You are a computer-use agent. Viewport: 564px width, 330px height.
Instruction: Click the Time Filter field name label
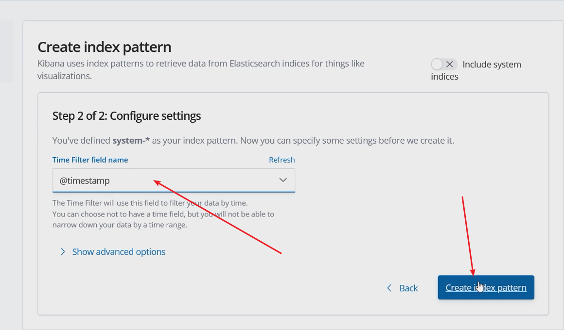click(90, 160)
